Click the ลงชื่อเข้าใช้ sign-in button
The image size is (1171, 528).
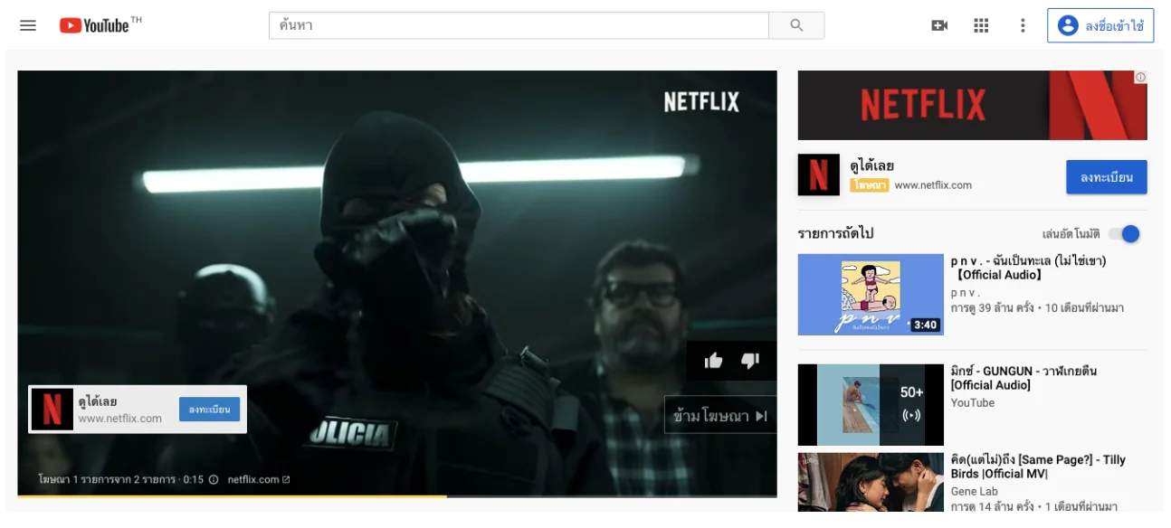(1100, 25)
